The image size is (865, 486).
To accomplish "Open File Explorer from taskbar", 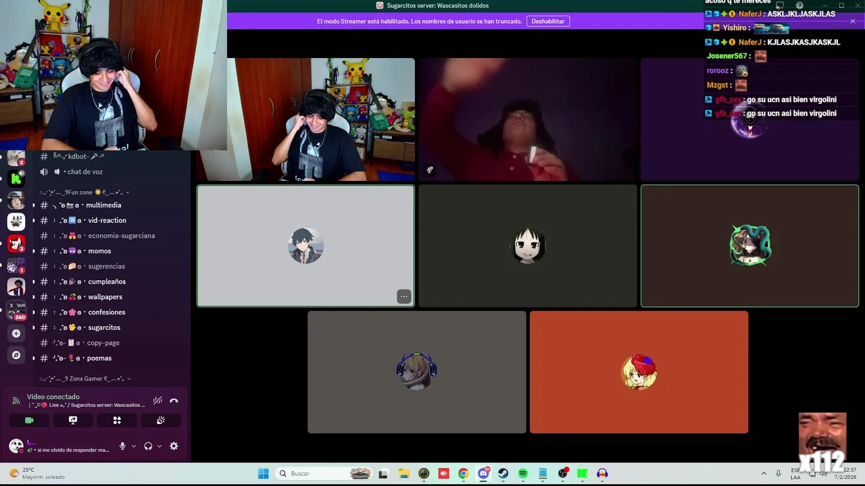I will (x=403, y=474).
